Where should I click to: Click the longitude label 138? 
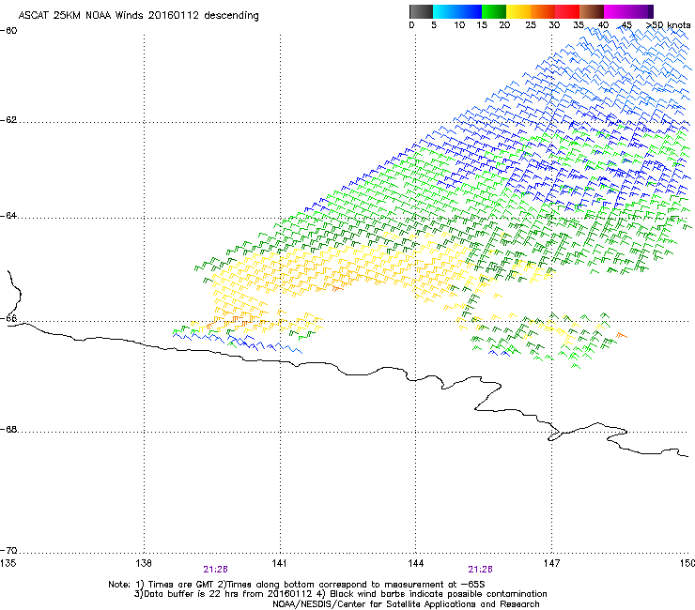pos(144,563)
